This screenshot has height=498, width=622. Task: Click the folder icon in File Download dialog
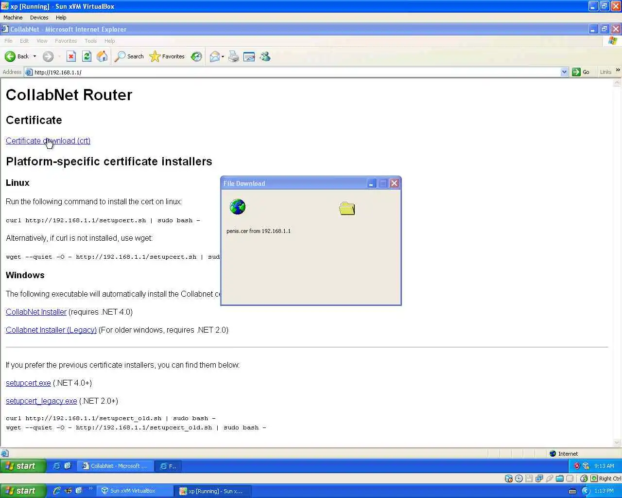click(347, 209)
